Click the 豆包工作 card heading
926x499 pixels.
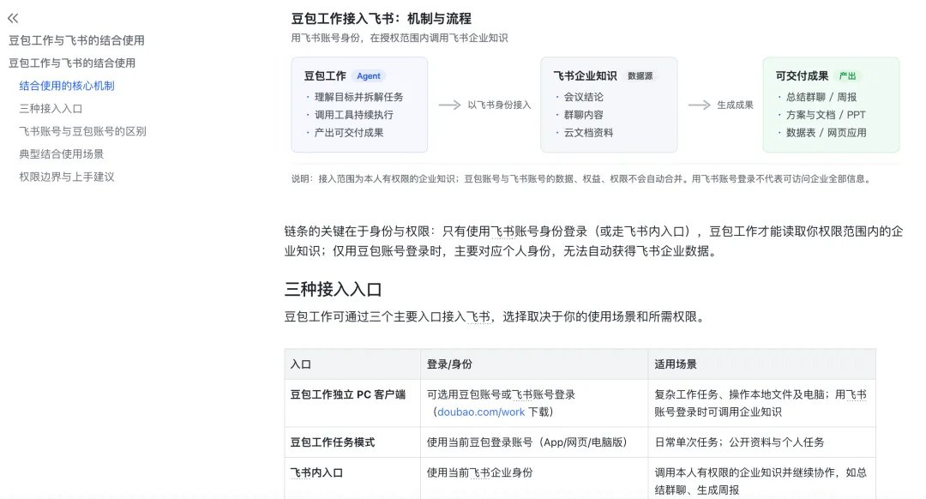325,76
